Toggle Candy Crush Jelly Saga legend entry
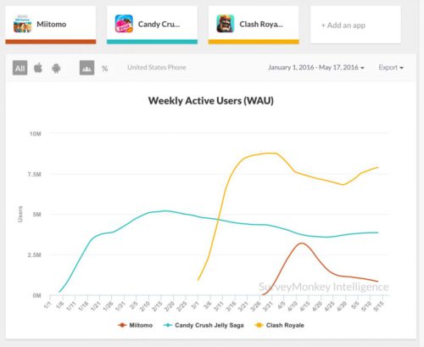 [x=204, y=325]
